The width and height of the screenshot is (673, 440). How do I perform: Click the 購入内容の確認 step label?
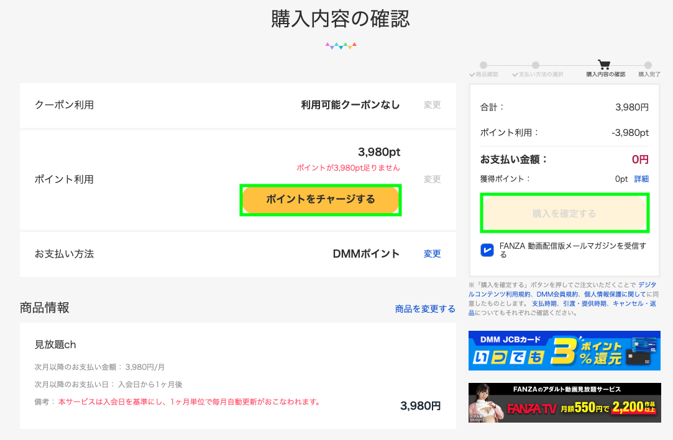click(606, 74)
